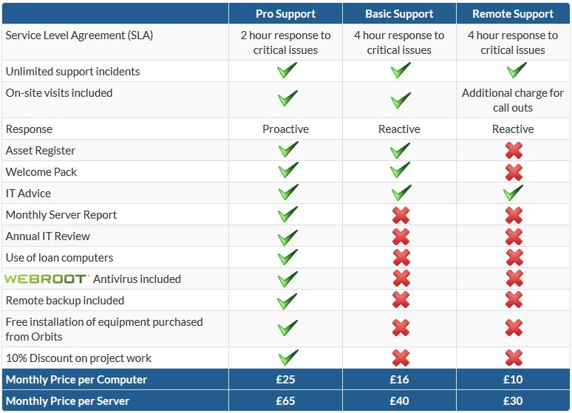Click Basic Support red cross for Monthly Server Report

pyautogui.click(x=400, y=215)
